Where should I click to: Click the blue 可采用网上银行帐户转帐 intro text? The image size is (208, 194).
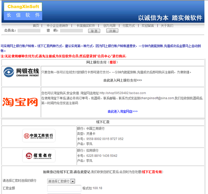(101, 48)
